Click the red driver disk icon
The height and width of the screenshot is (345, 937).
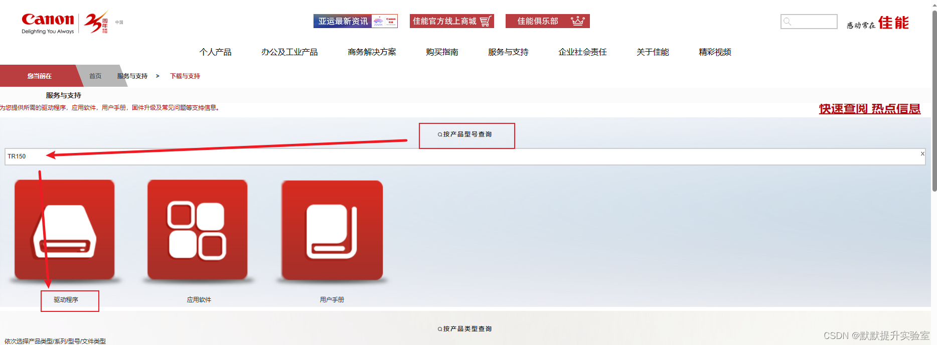click(x=65, y=230)
